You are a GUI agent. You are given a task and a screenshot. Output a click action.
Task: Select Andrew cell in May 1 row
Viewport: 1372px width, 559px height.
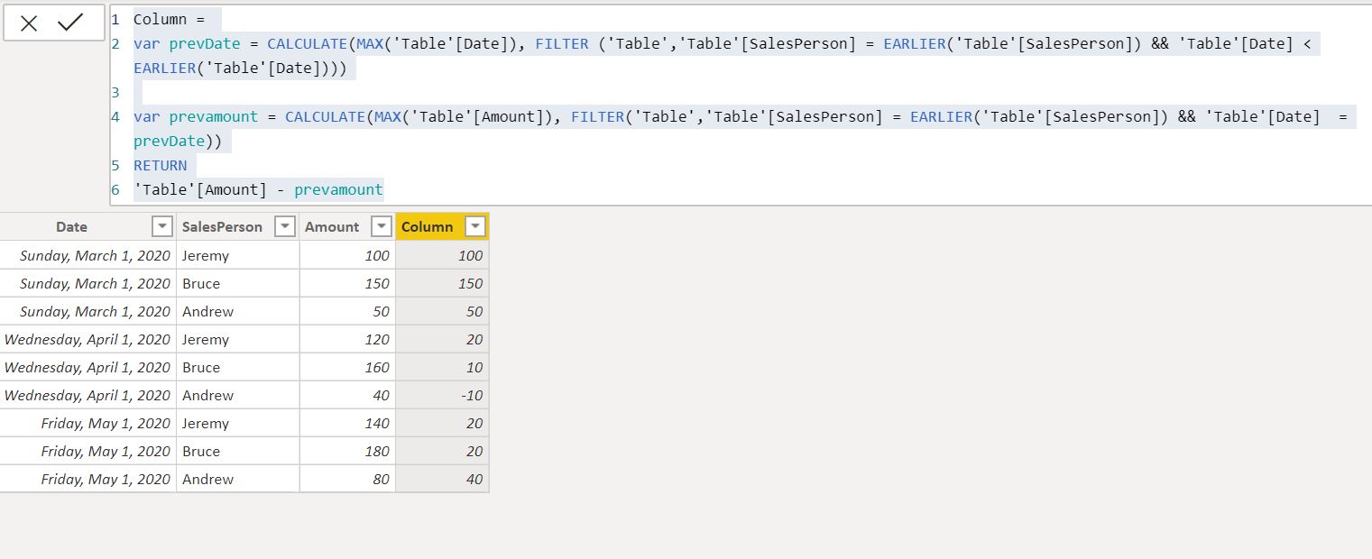(x=238, y=479)
